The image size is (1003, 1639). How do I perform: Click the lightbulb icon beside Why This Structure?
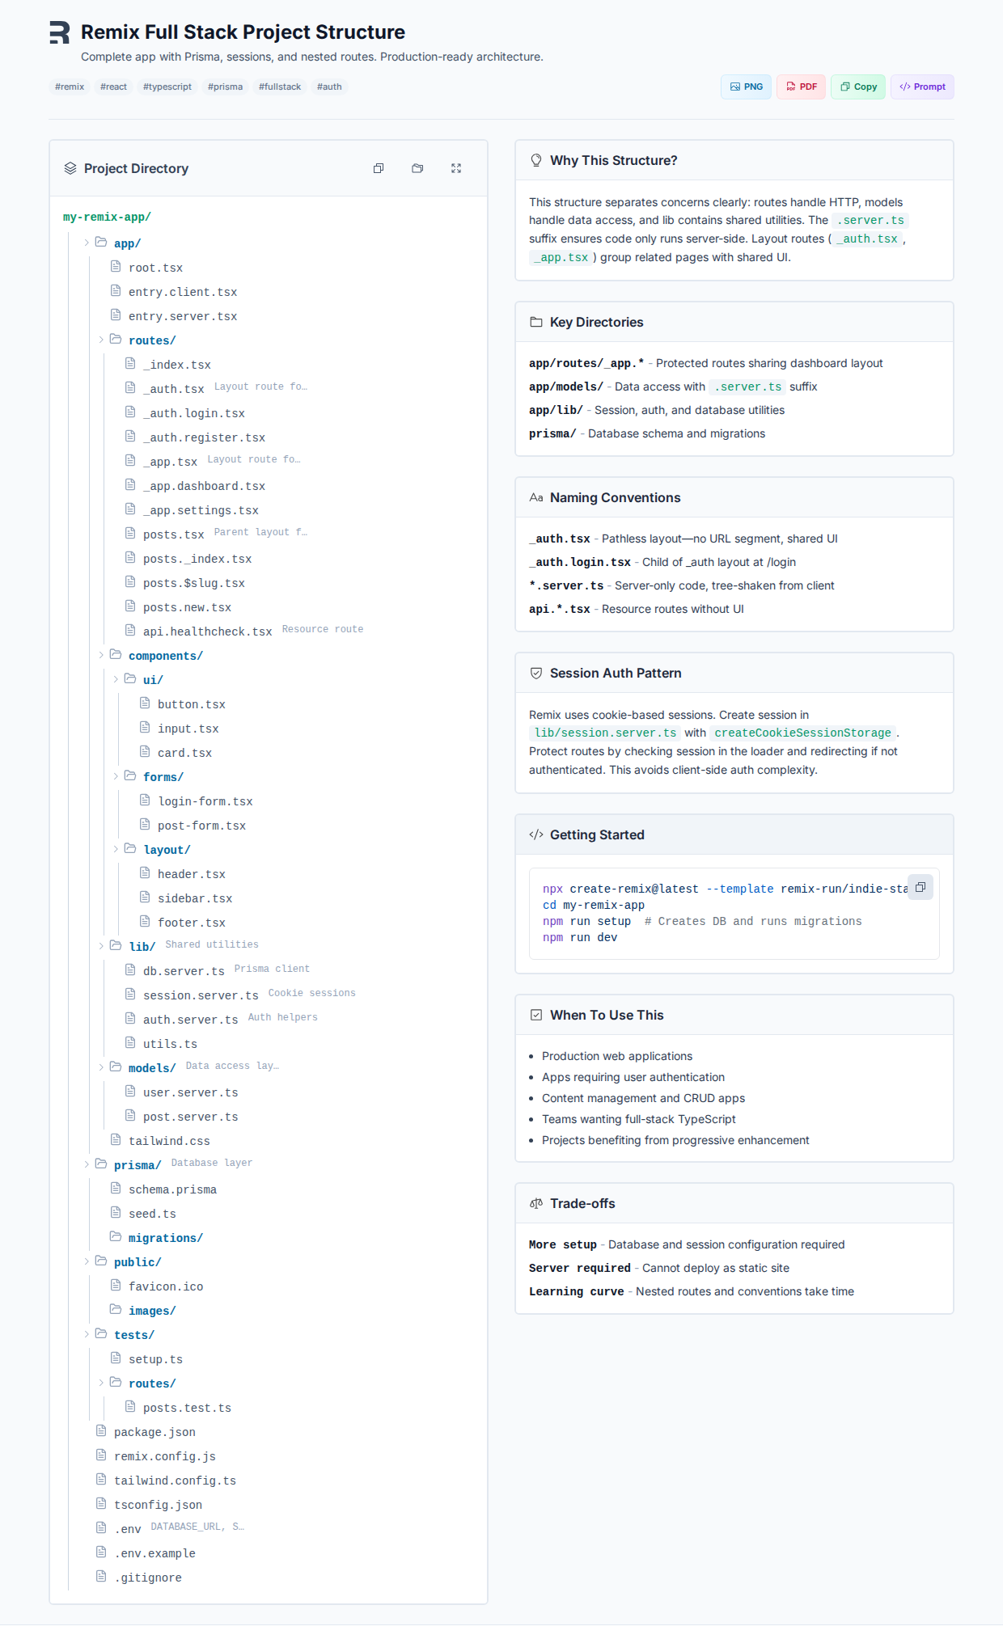[536, 160]
